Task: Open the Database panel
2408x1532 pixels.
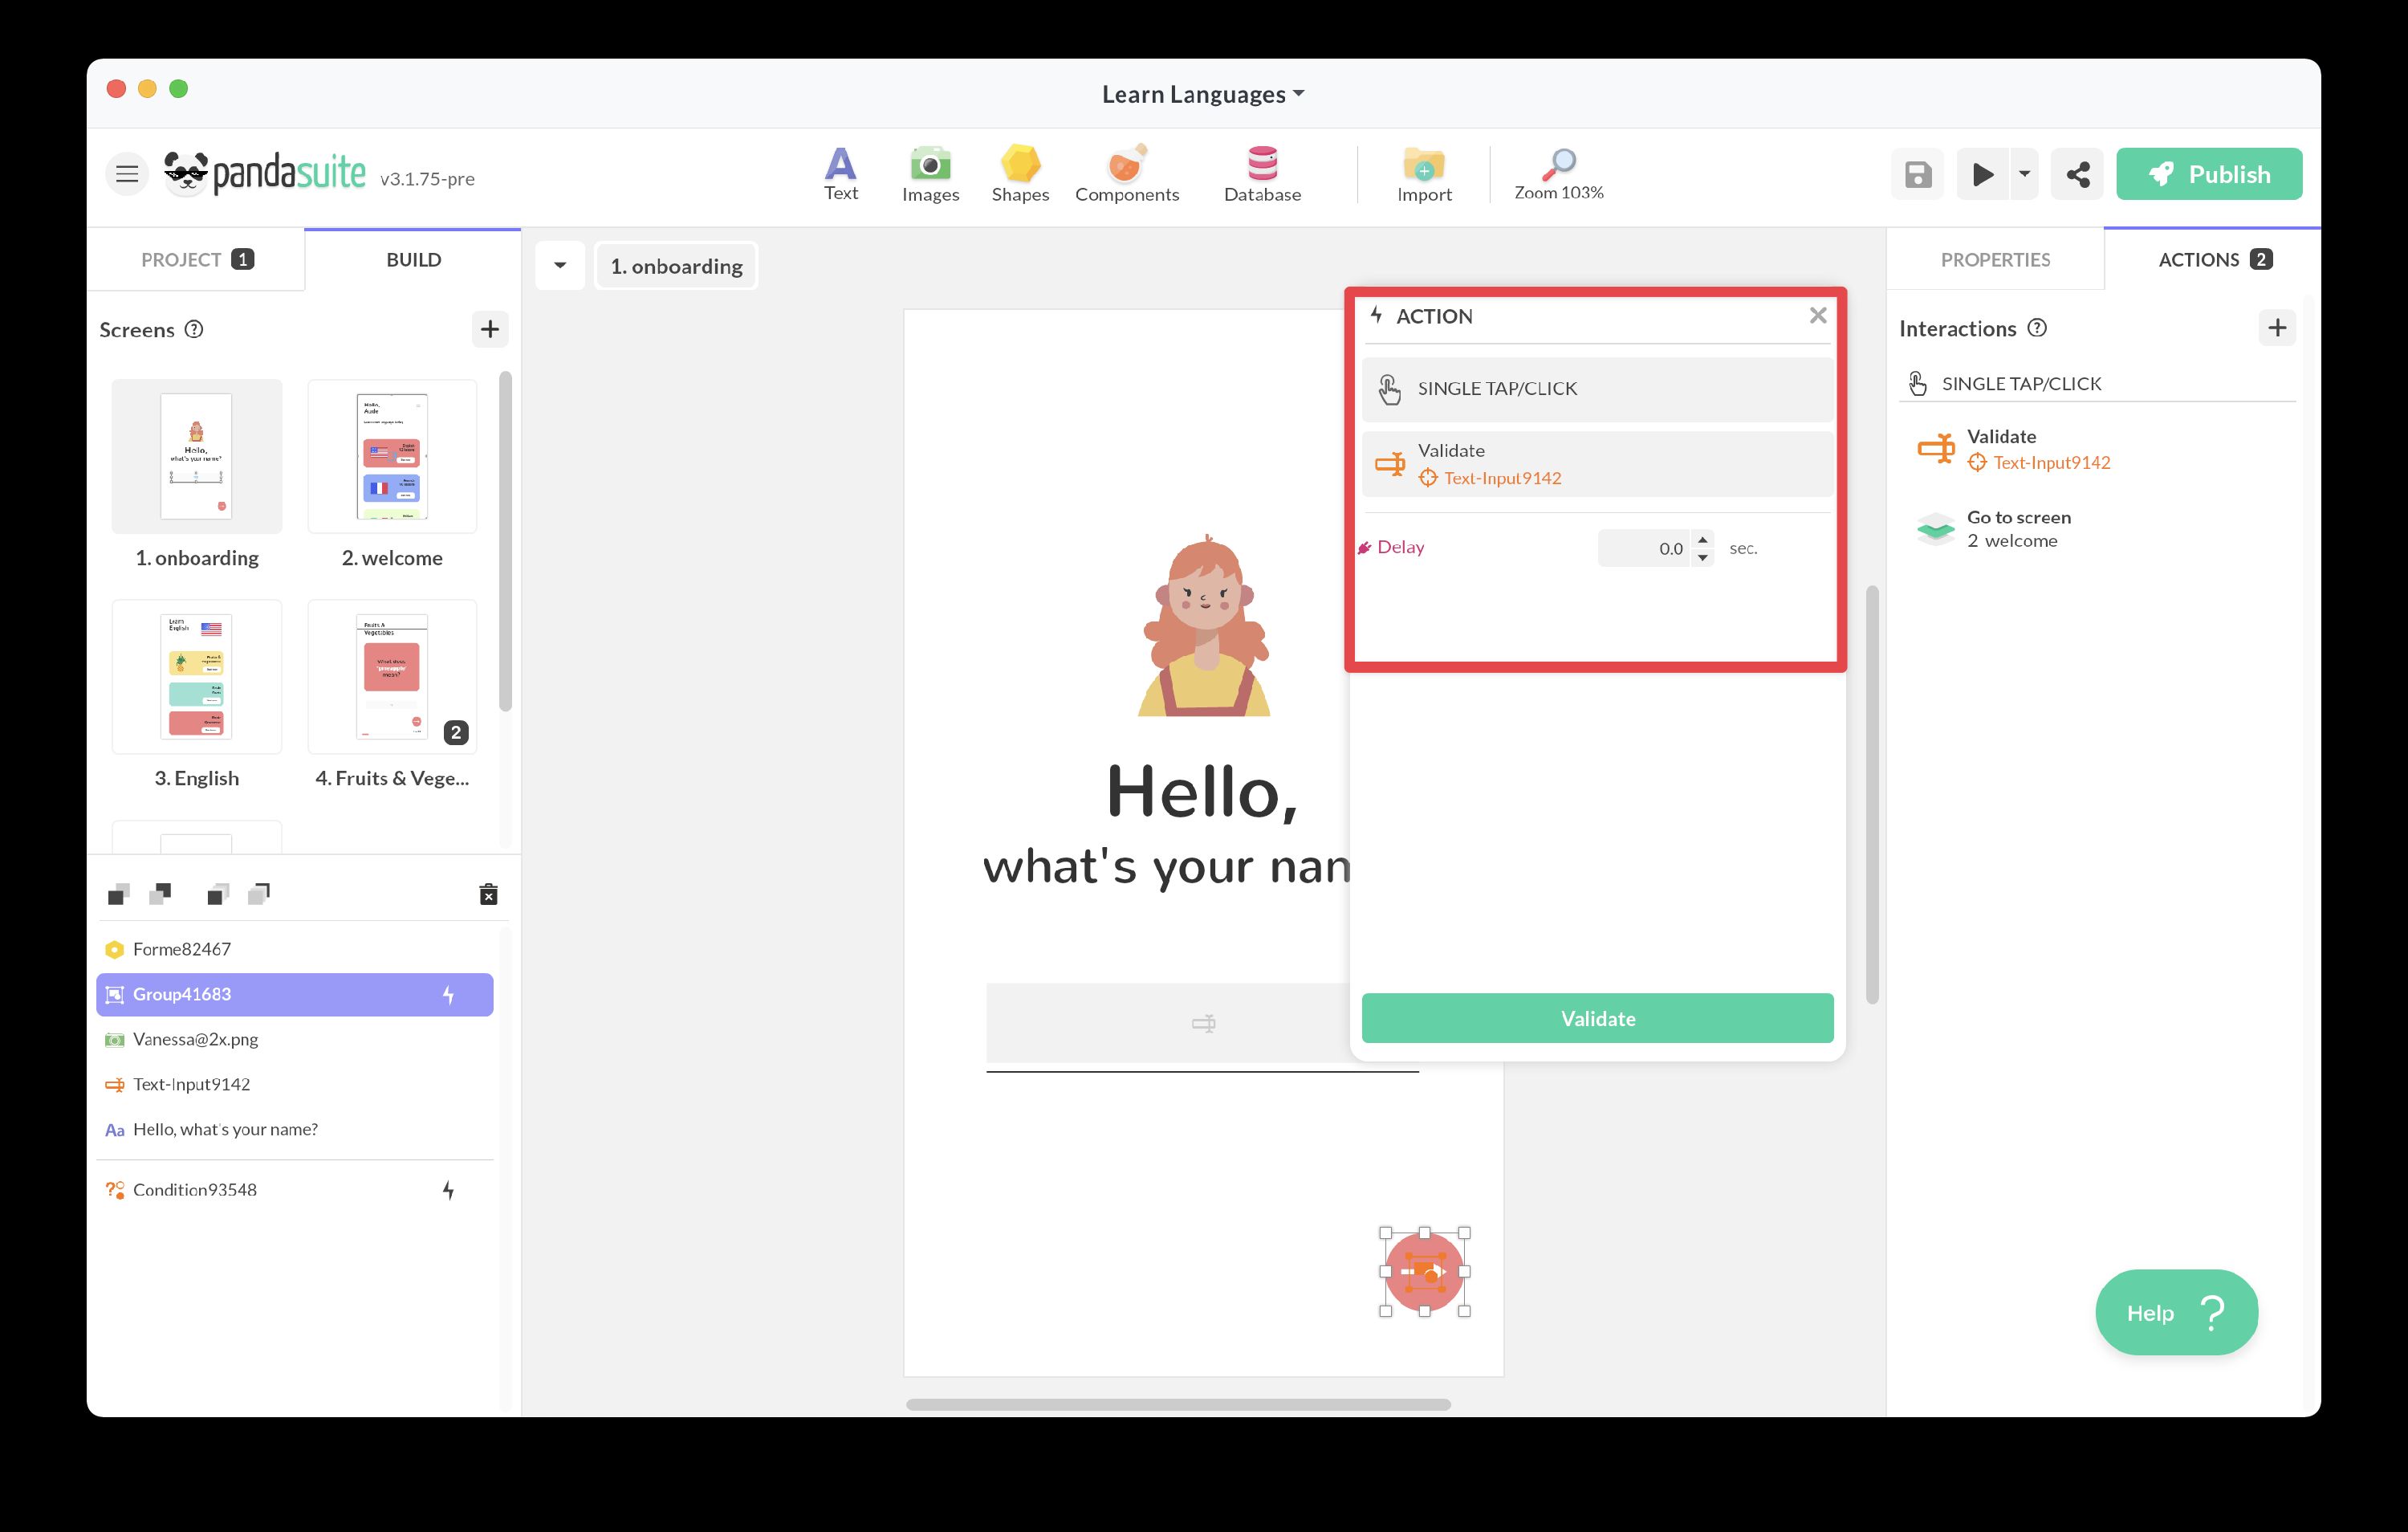Action: [1262, 174]
